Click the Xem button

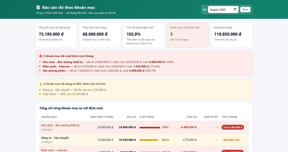(245, 9)
